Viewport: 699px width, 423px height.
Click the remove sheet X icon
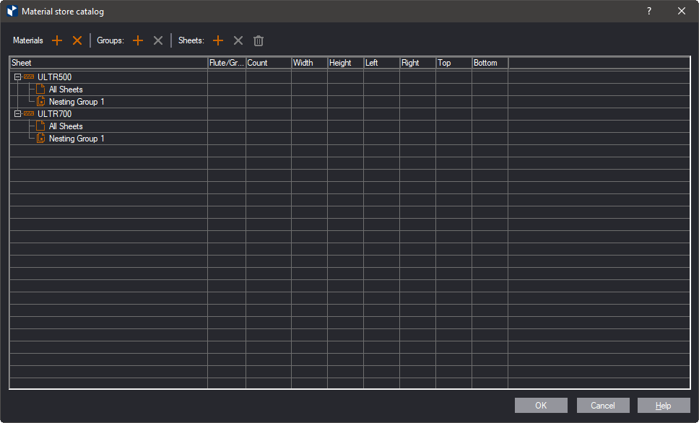tap(238, 41)
